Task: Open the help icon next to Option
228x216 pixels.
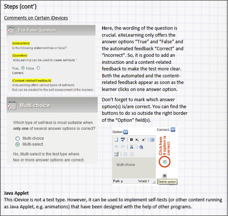Action: 126,132
